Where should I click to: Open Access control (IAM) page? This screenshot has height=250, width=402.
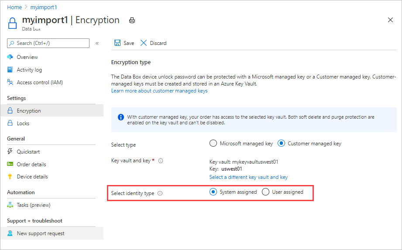(x=40, y=82)
